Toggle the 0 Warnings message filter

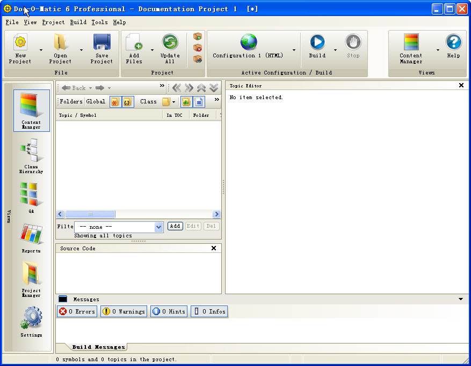click(124, 311)
